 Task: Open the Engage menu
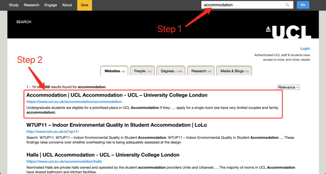51,5
